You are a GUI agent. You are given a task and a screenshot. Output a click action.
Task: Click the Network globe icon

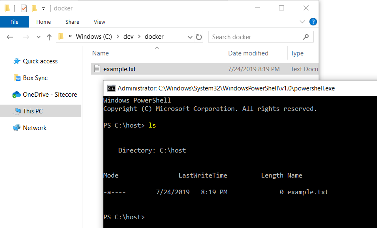click(x=17, y=128)
